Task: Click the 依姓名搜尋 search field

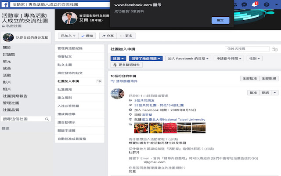Action: point(247,49)
